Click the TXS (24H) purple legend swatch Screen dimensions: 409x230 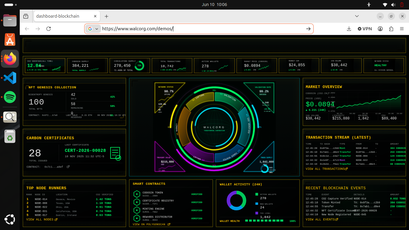tap(257, 213)
